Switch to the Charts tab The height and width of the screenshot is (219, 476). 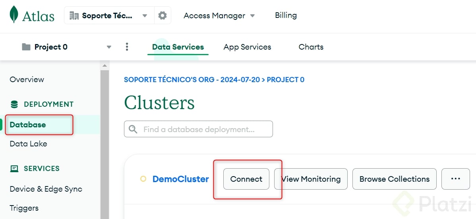tap(311, 47)
